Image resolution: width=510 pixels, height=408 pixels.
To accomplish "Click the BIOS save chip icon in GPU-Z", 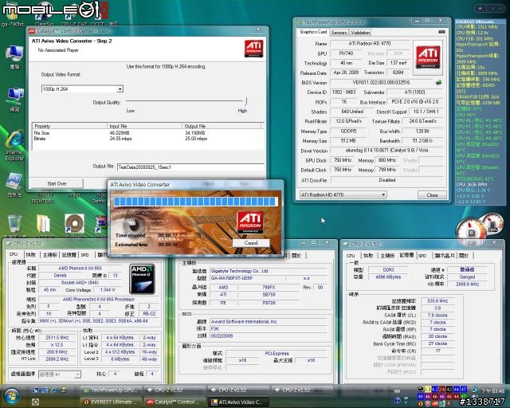I will click(x=438, y=82).
